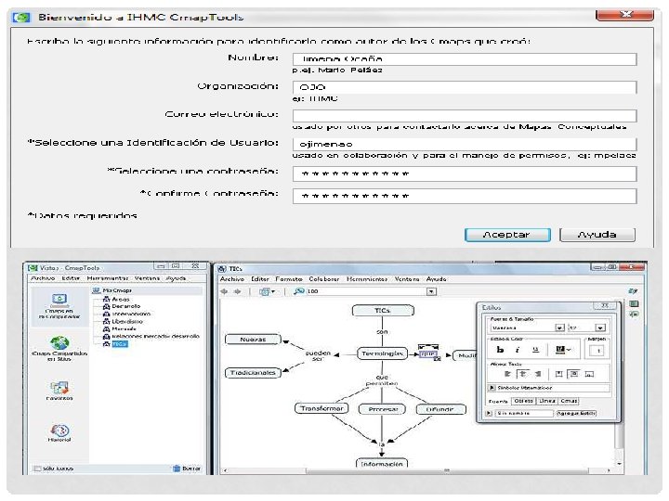Click the forward arrow toolbar icon

tap(238, 291)
